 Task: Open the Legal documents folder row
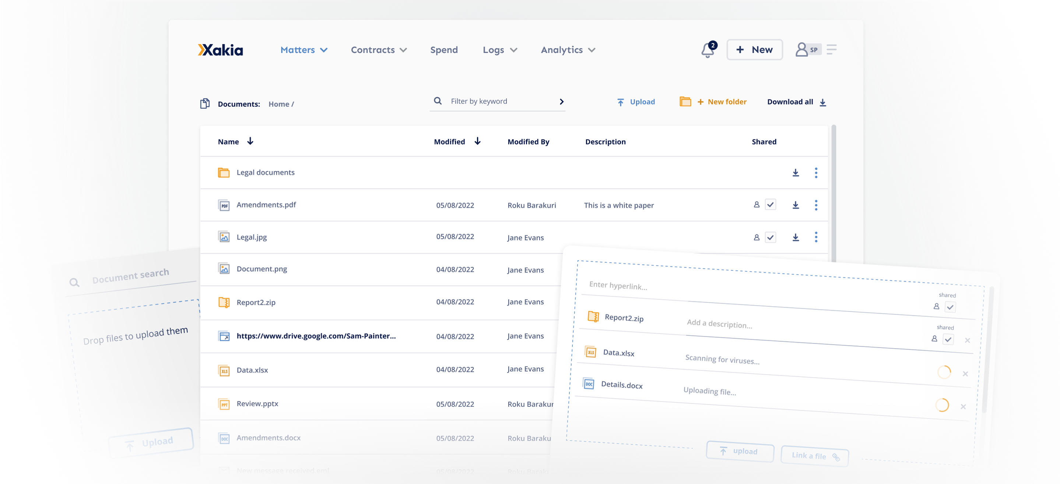click(513, 173)
